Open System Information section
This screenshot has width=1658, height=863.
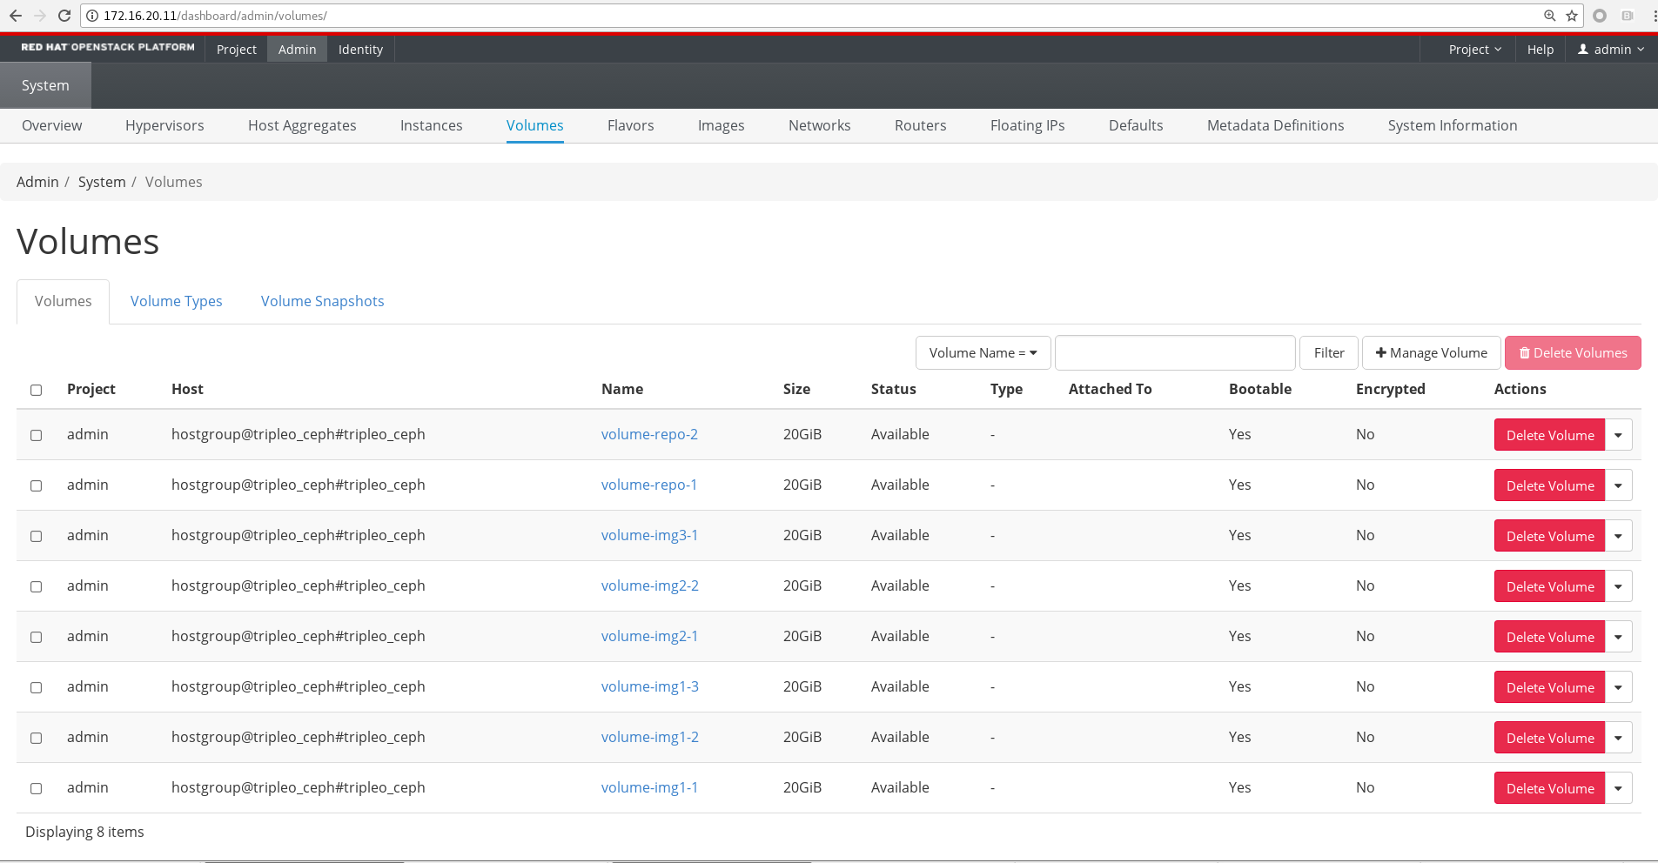[x=1452, y=125]
